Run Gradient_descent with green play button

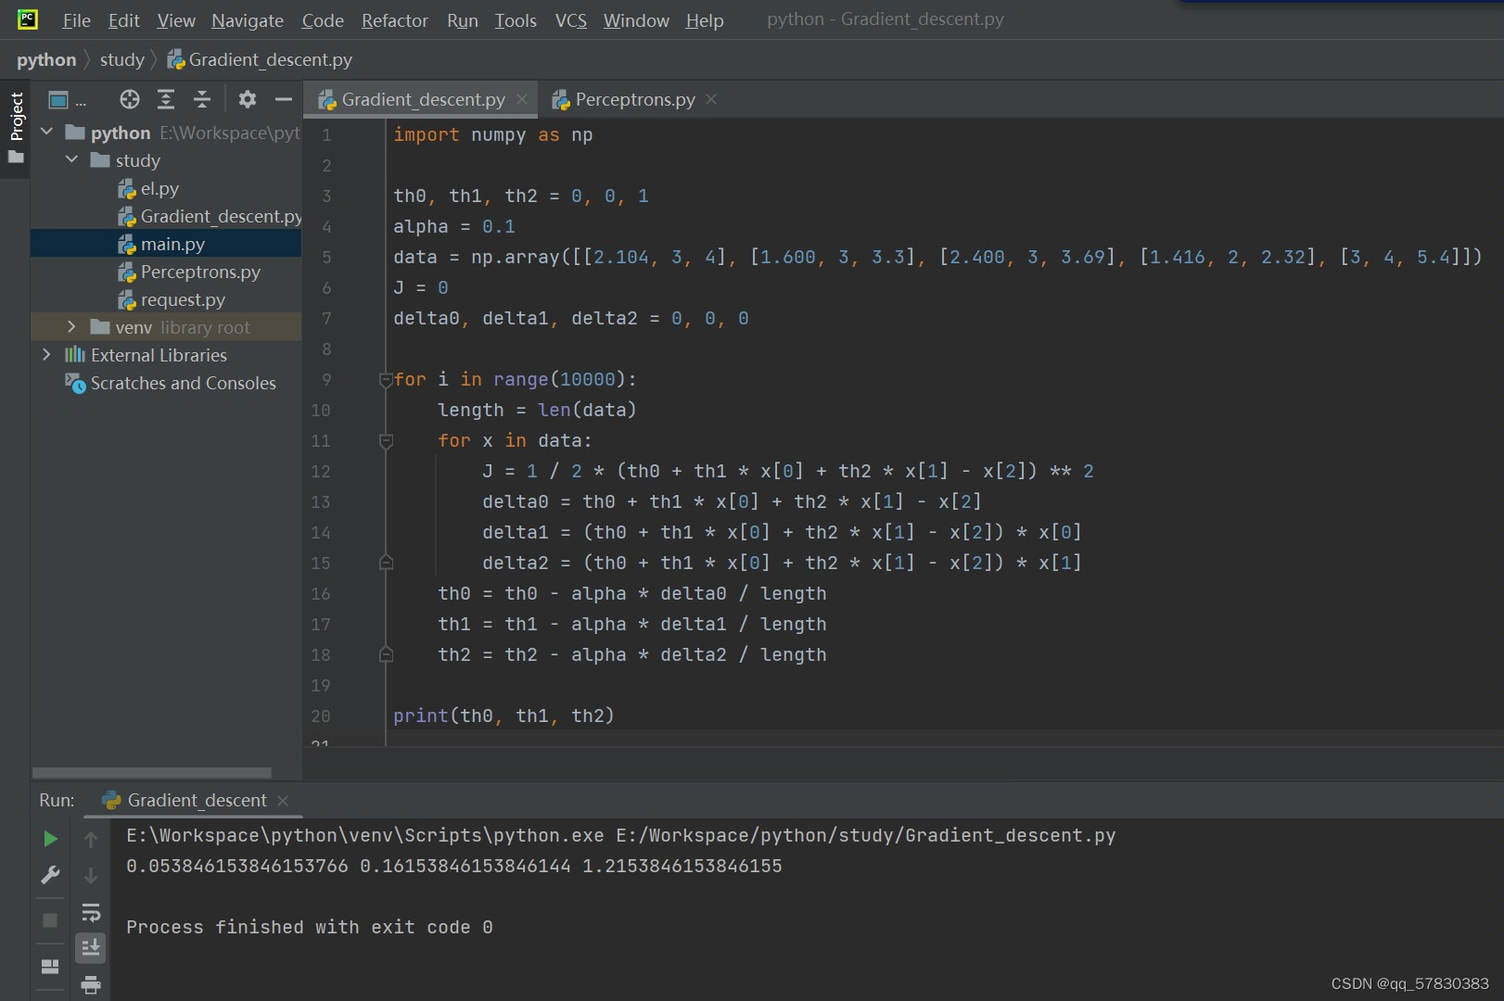pyautogui.click(x=50, y=839)
